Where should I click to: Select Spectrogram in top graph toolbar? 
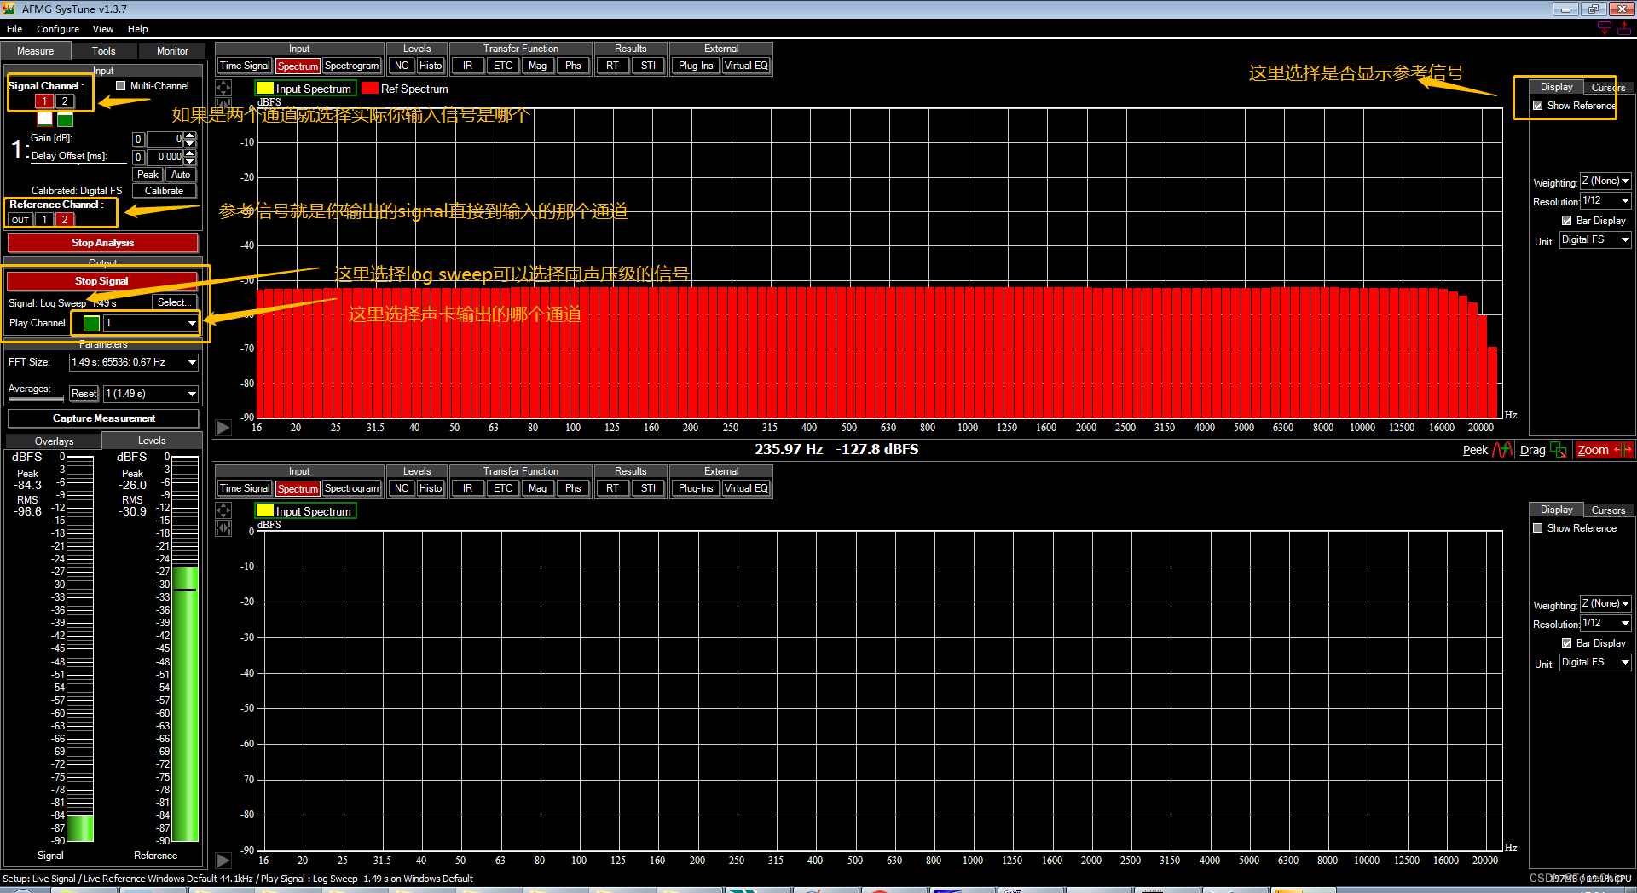pyautogui.click(x=351, y=66)
